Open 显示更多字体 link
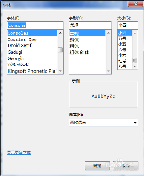144x176 pixels. pyautogui.click(x=19, y=153)
